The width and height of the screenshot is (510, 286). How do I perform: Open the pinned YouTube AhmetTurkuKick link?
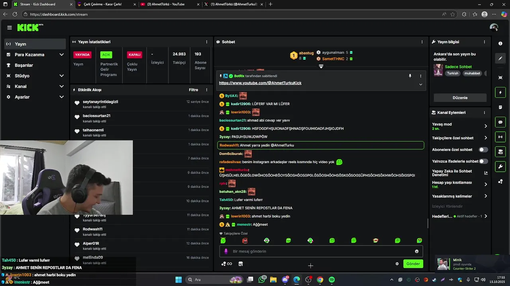[260, 83]
